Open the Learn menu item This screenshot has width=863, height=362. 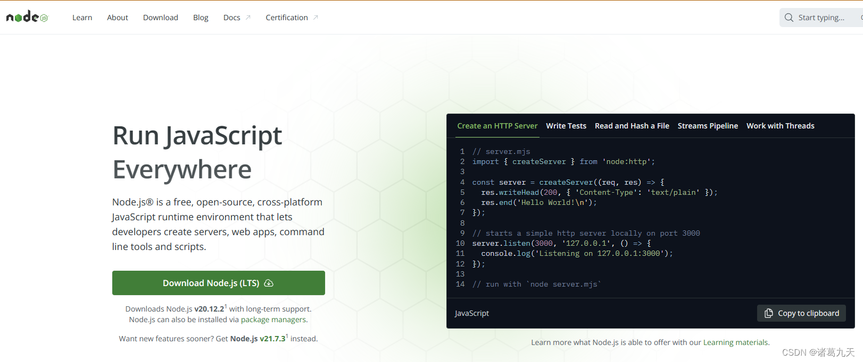[82, 18]
